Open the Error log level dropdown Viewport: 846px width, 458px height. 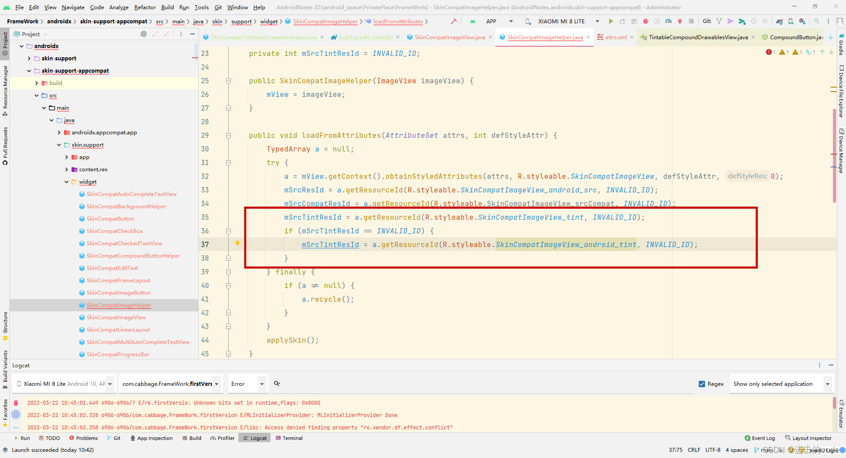(248, 384)
